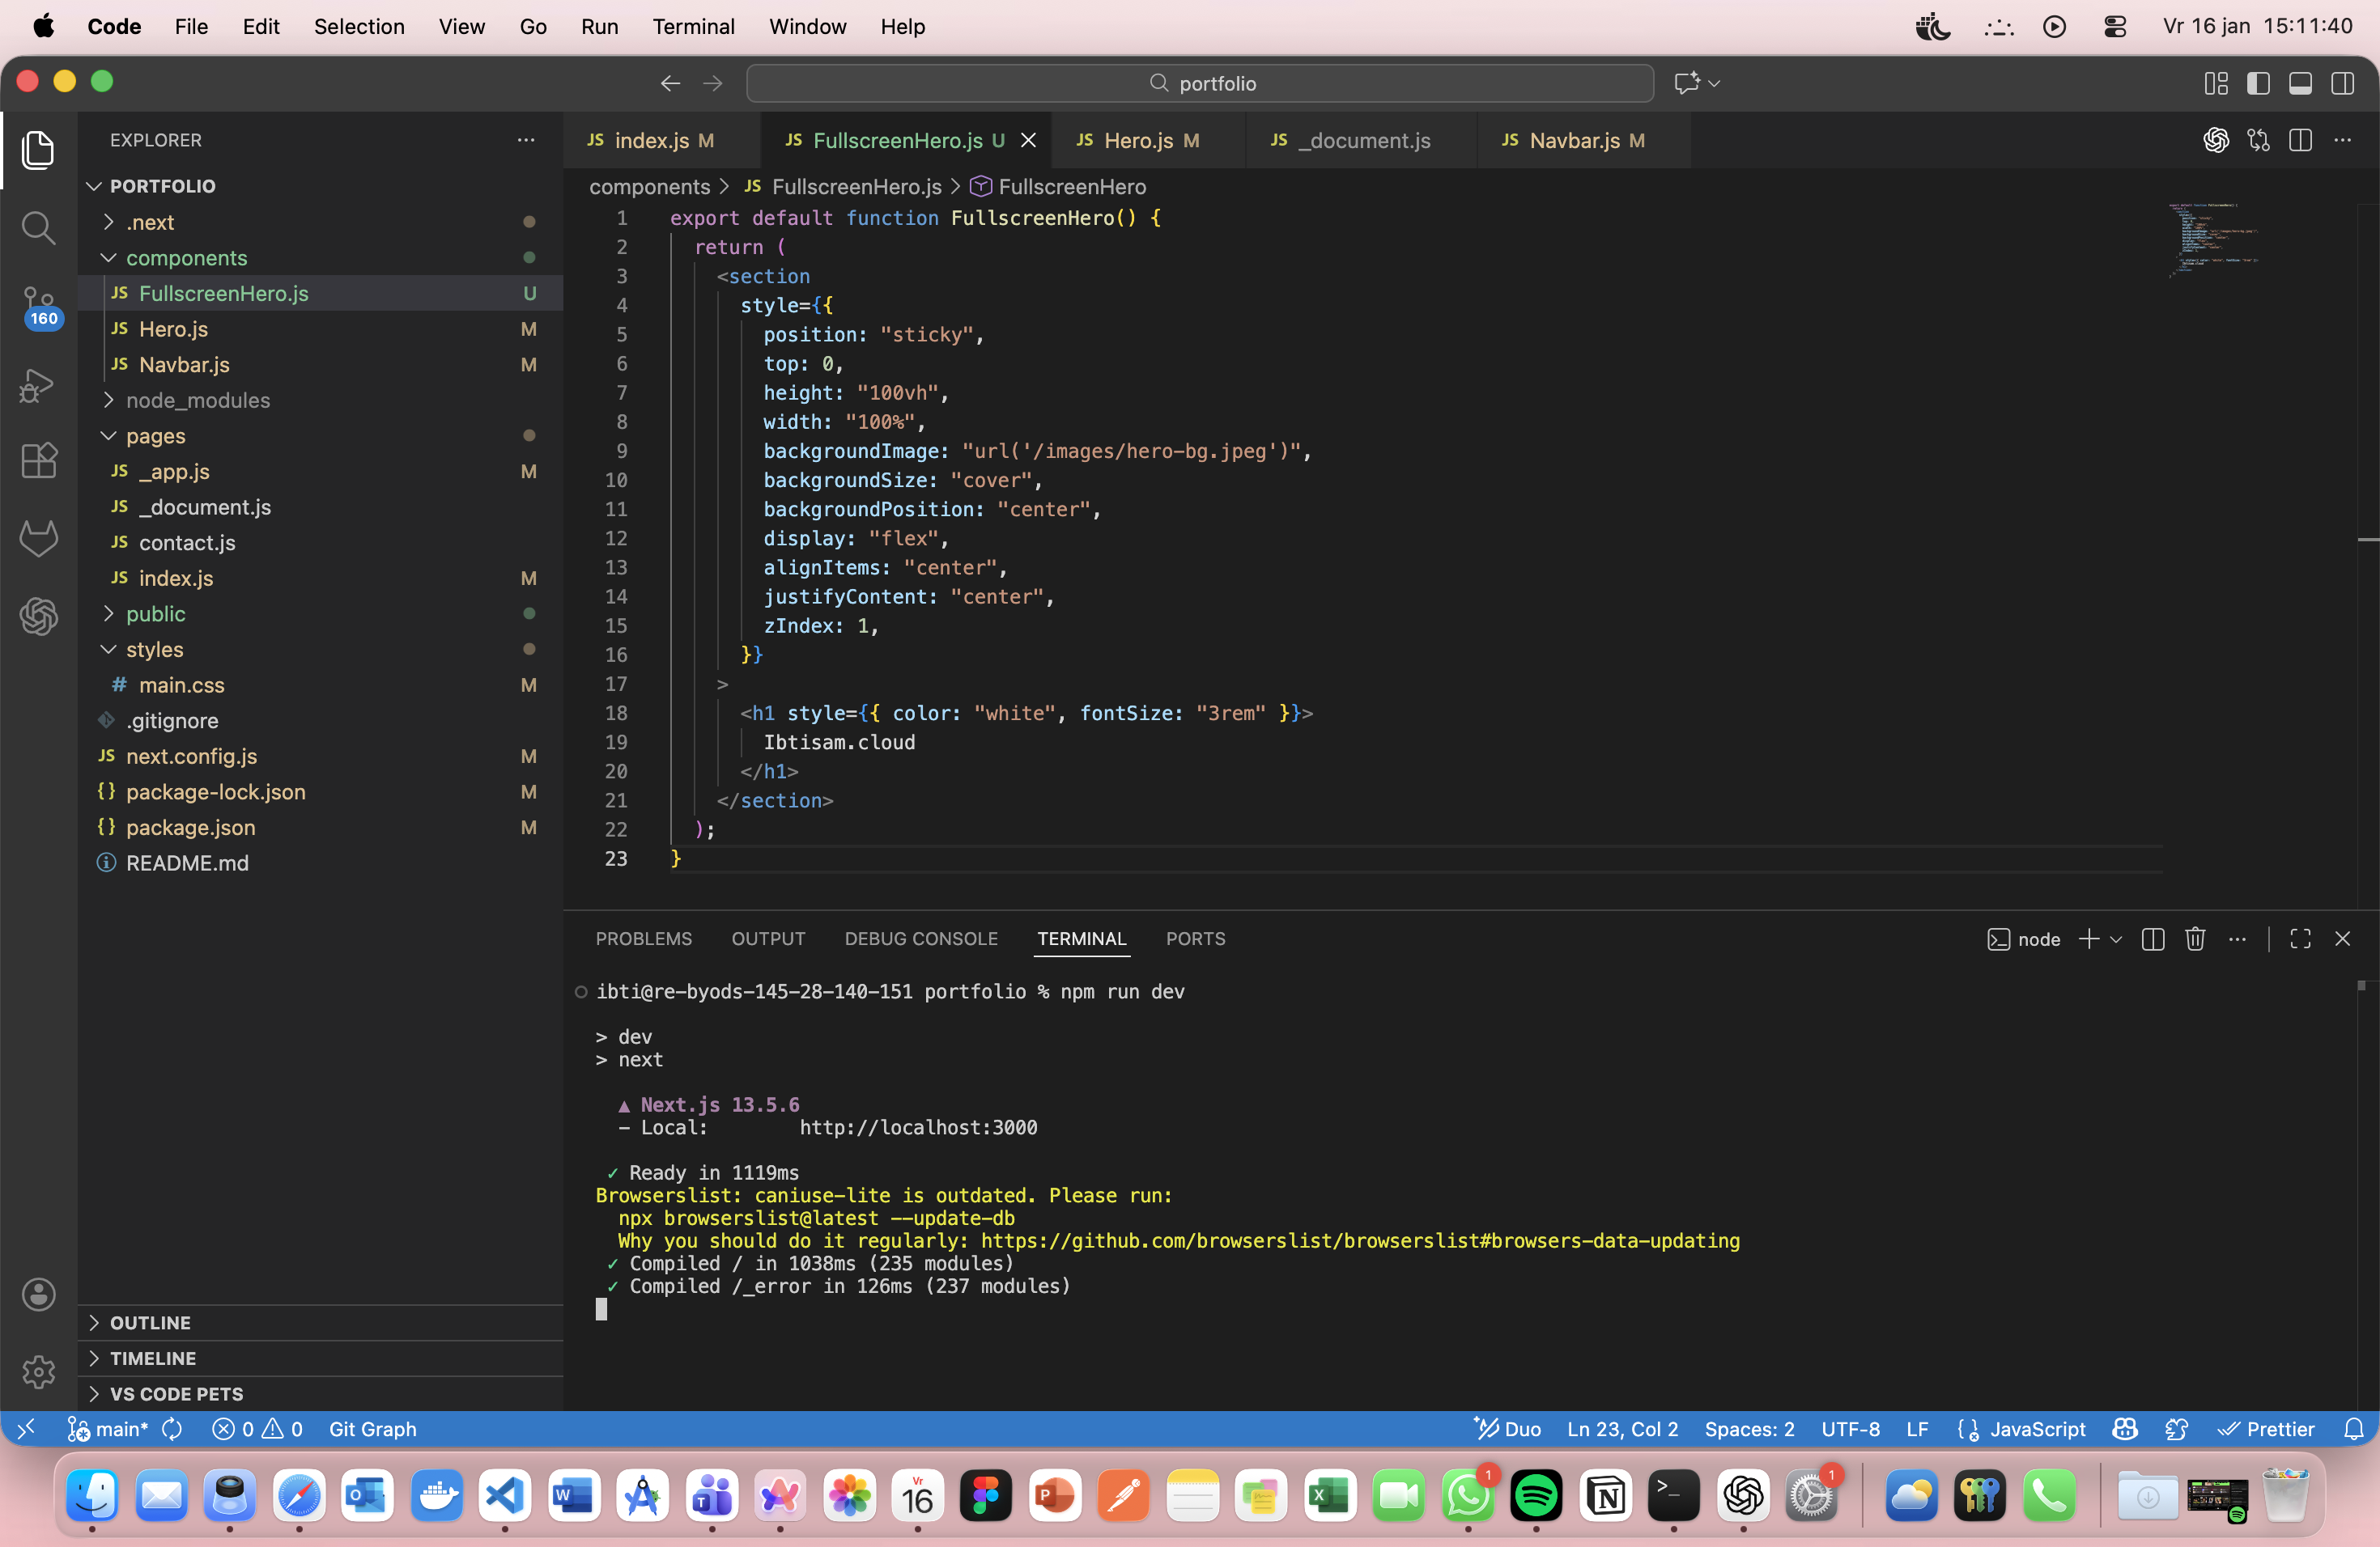The height and width of the screenshot is (1547, 2380).
Task: Open the Extensions view
Action: 38,460
